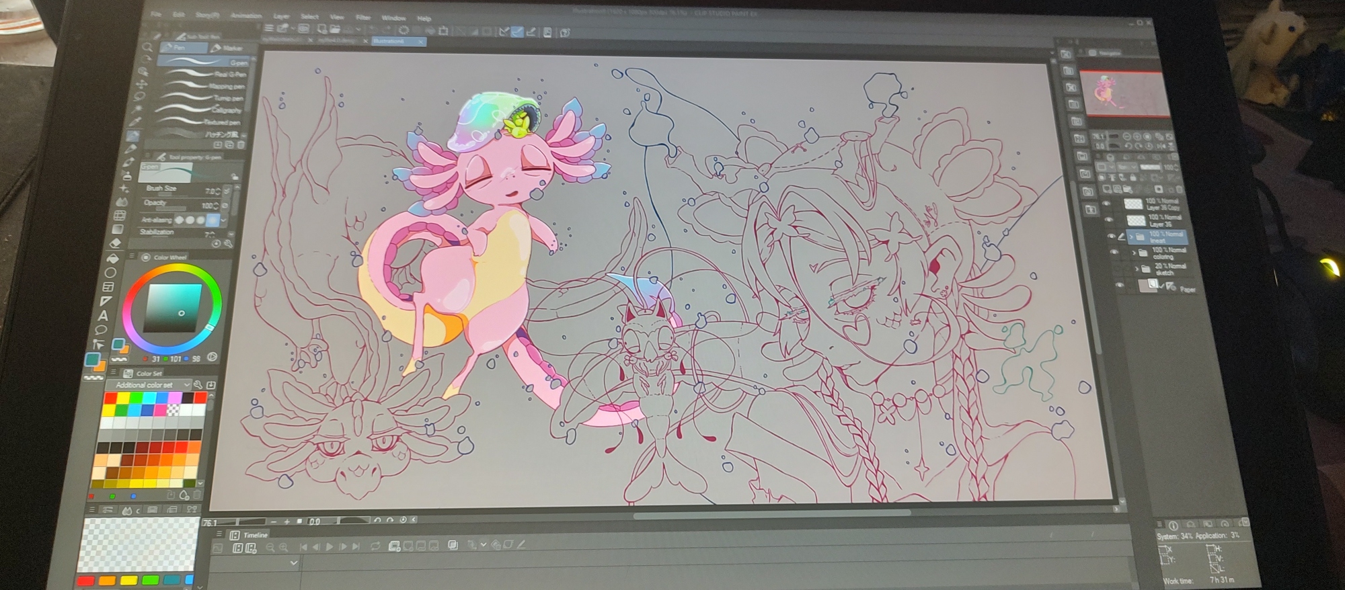Screen dimensions: 1345x590
Task: Click the sub tool delete trash icon
Action: click(241, 144)
